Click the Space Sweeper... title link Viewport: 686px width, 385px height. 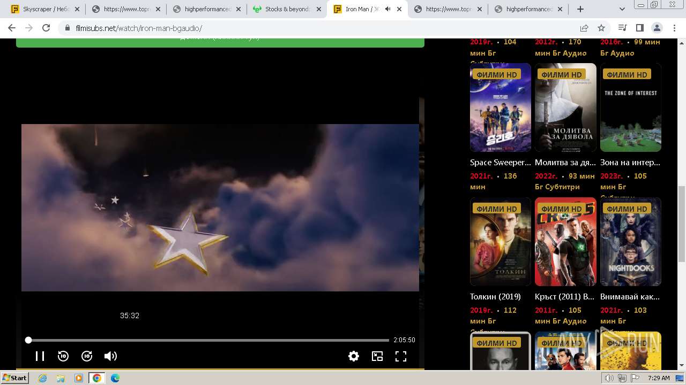coord(501,163)
